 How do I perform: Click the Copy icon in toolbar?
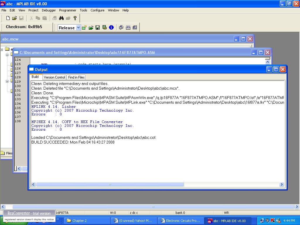38,18
